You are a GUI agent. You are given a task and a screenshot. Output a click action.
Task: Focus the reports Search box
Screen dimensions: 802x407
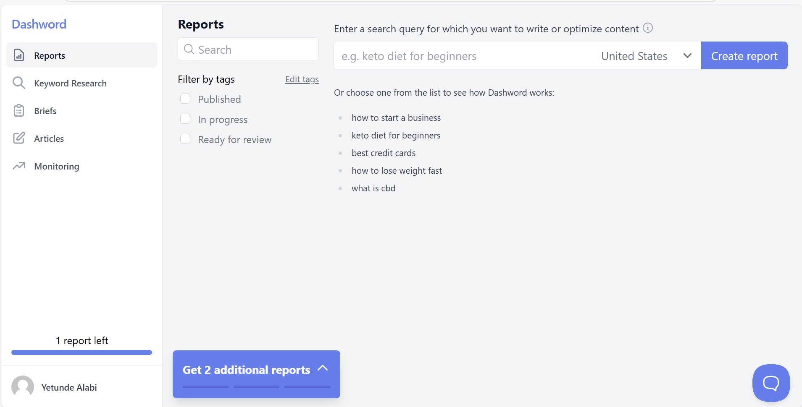248,50
